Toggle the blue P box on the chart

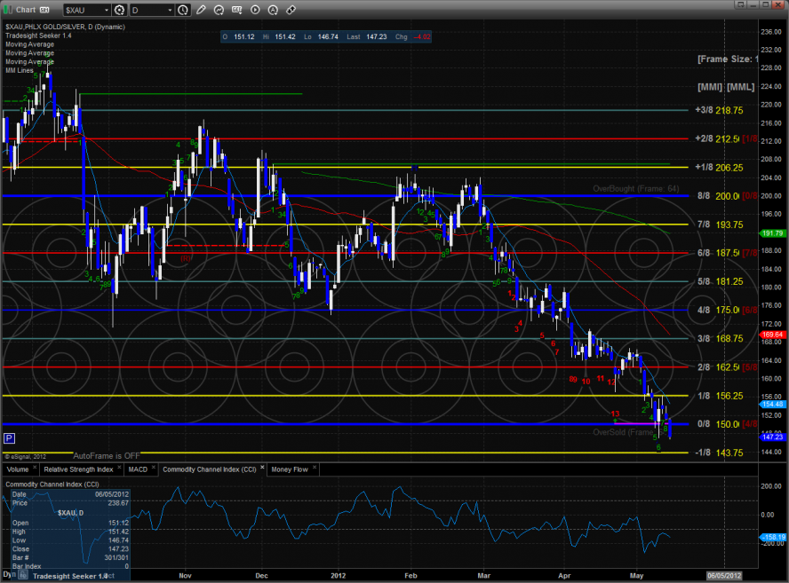(x=9, y=438)
